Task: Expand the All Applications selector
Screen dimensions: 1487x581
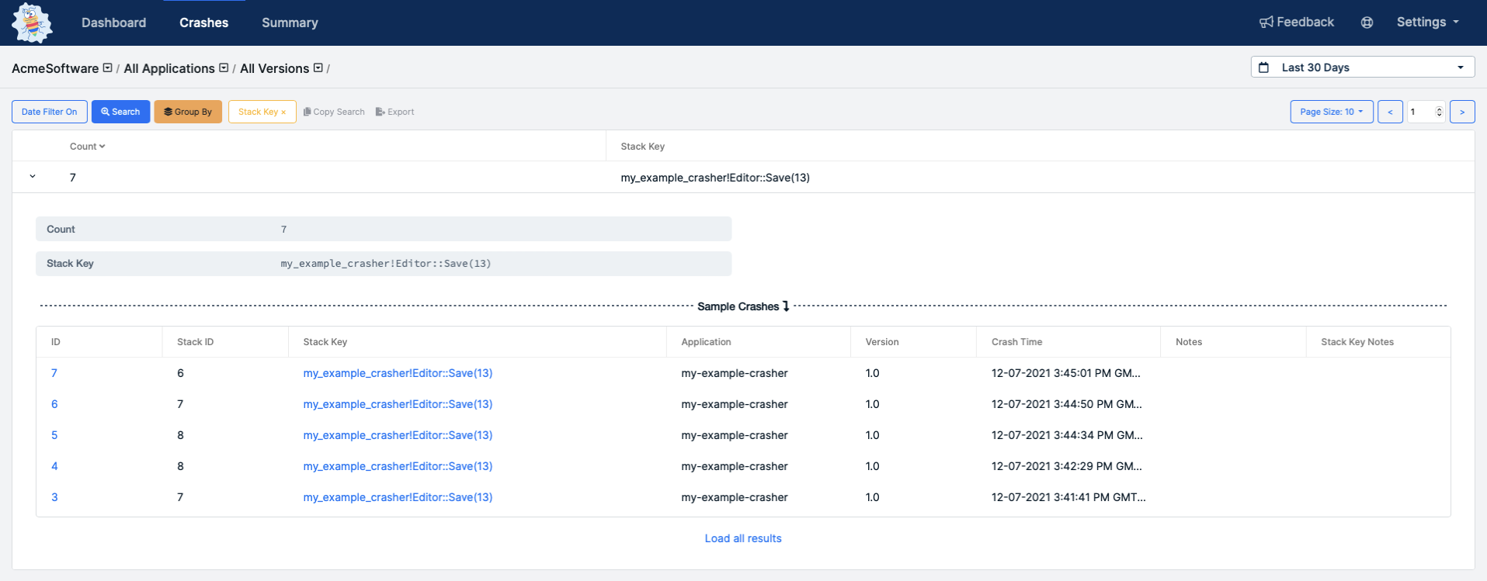Action: [x=224, y=67]
